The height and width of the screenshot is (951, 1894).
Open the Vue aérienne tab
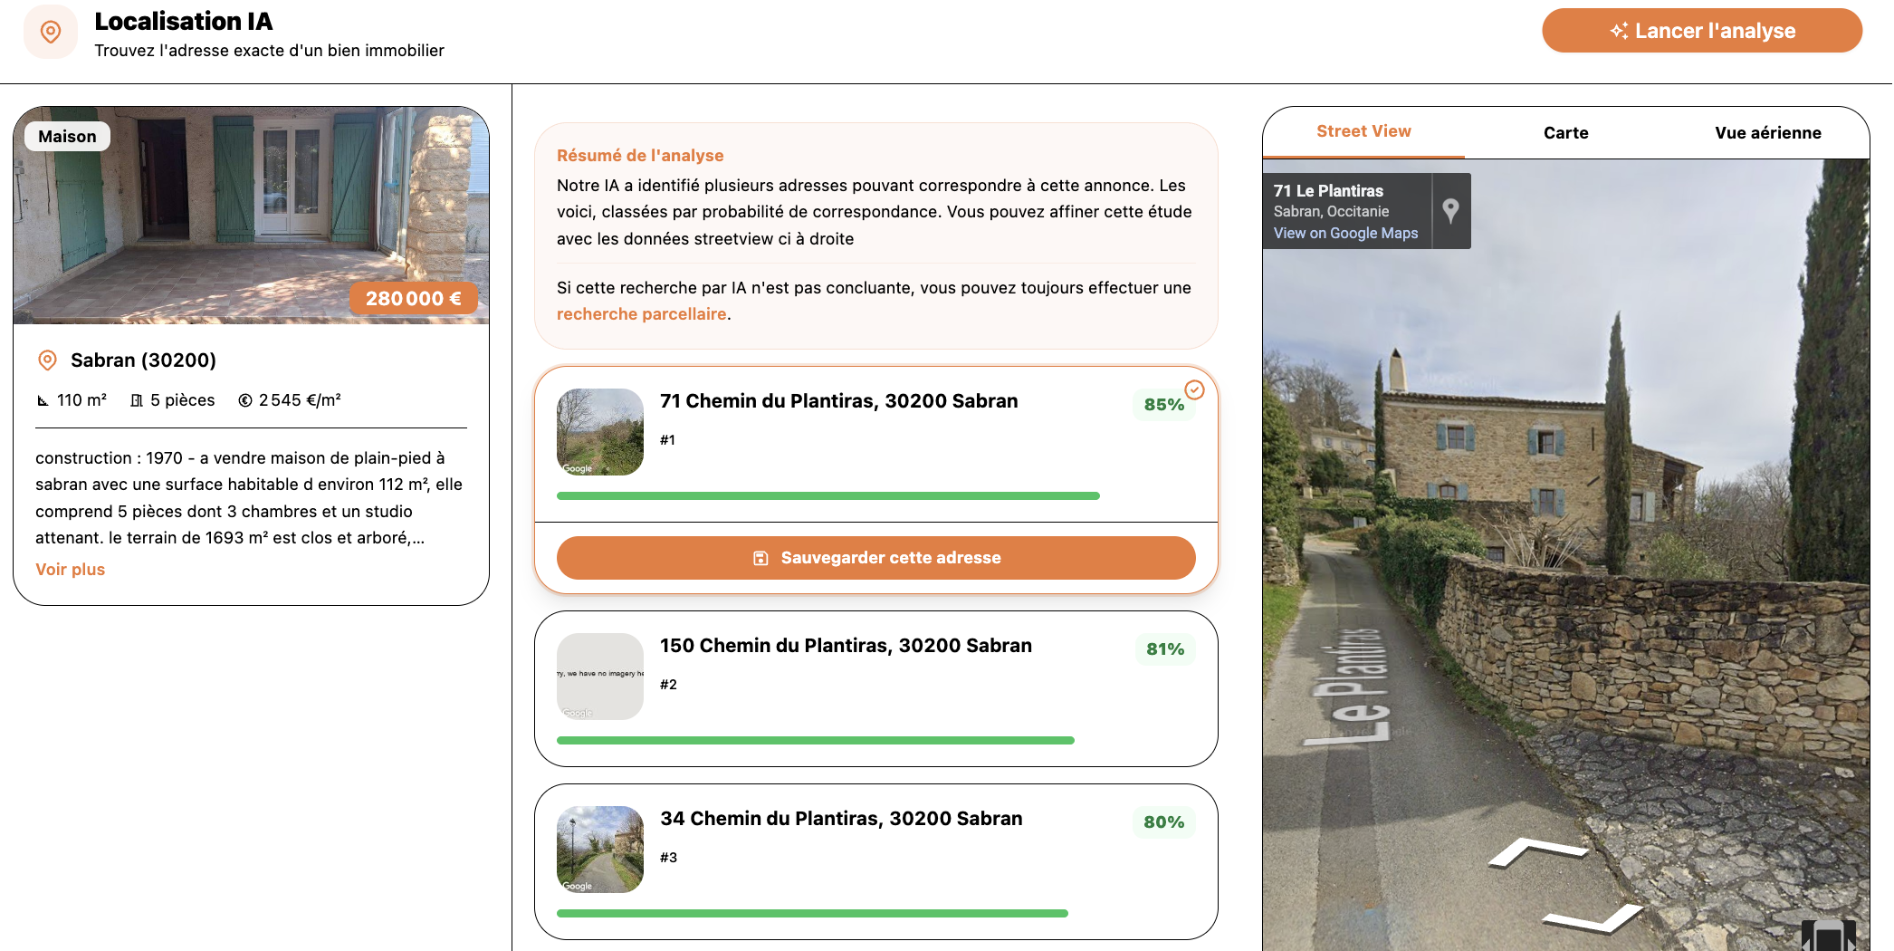(x=1767, y=133)
